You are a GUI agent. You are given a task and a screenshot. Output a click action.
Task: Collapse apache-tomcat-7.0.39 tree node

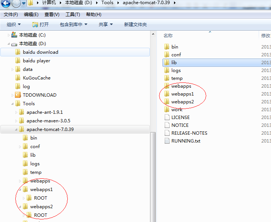(16, 129)
